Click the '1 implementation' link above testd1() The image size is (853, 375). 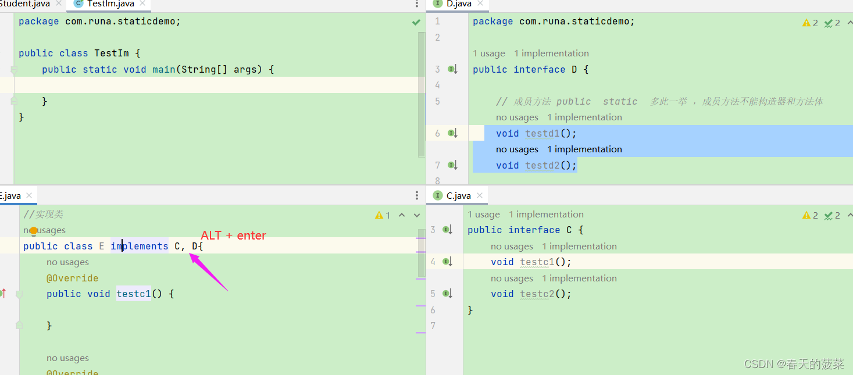pyautogui.click(x=584, y=117)
